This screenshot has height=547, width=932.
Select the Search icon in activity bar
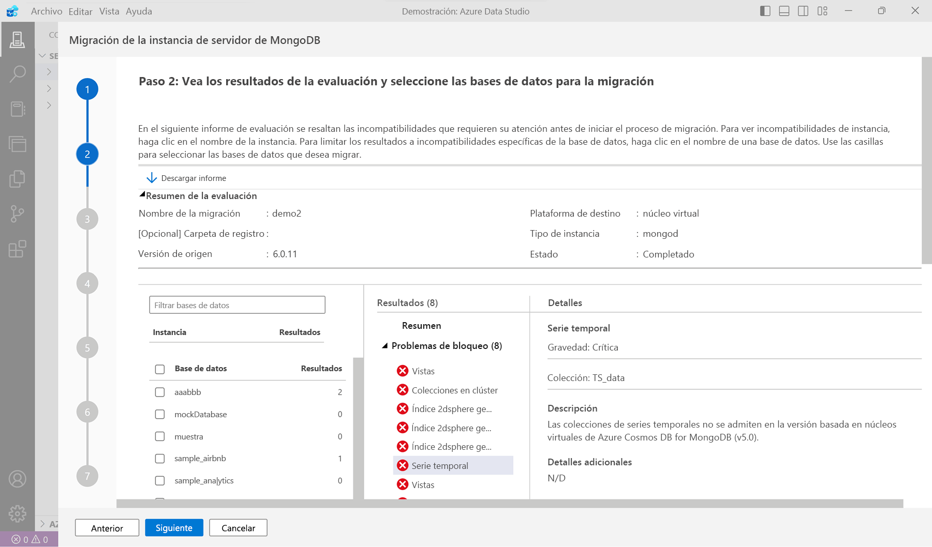[x=18, y=73]
